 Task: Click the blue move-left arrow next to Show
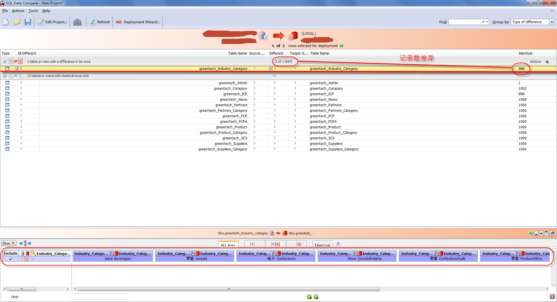[21, 243]
